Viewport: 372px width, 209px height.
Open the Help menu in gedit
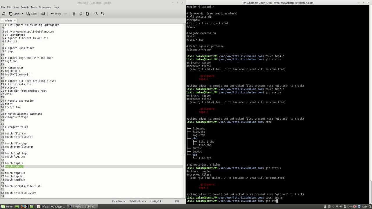click(56, 7)
